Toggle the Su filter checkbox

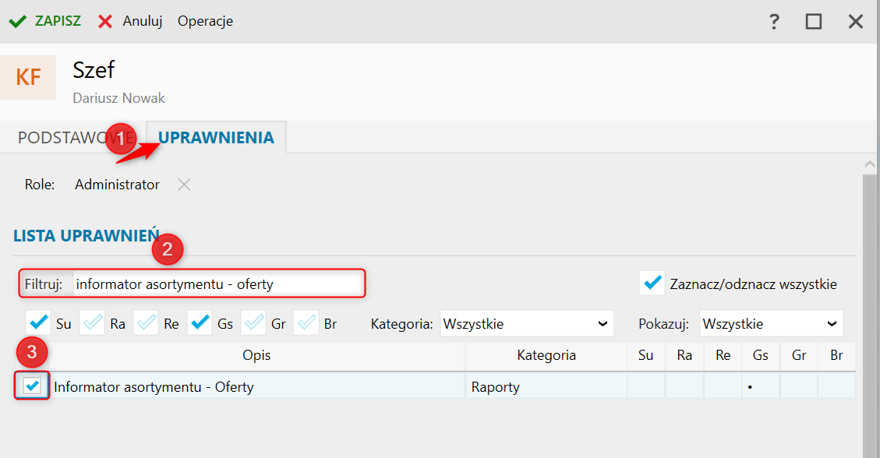[38, 323]
